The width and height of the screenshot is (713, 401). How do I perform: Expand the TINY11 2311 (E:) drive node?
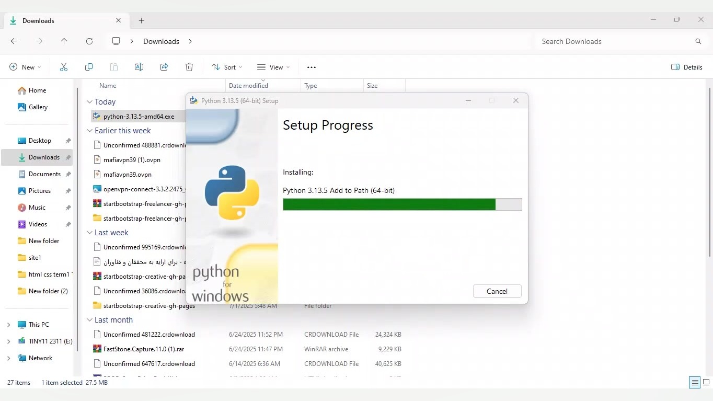tap(8, 341)
